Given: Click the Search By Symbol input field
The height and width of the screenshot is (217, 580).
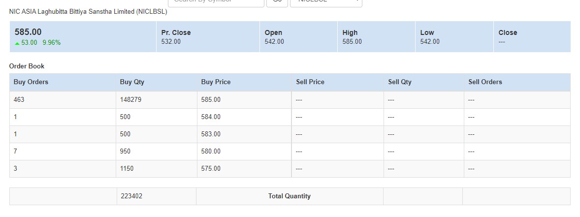Looking at the screenshot, I should click(x=216, y=3).
